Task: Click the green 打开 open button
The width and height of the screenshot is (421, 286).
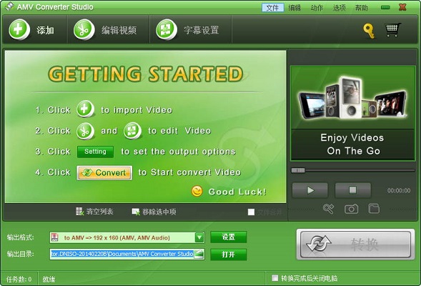Action: pos(228,255)
